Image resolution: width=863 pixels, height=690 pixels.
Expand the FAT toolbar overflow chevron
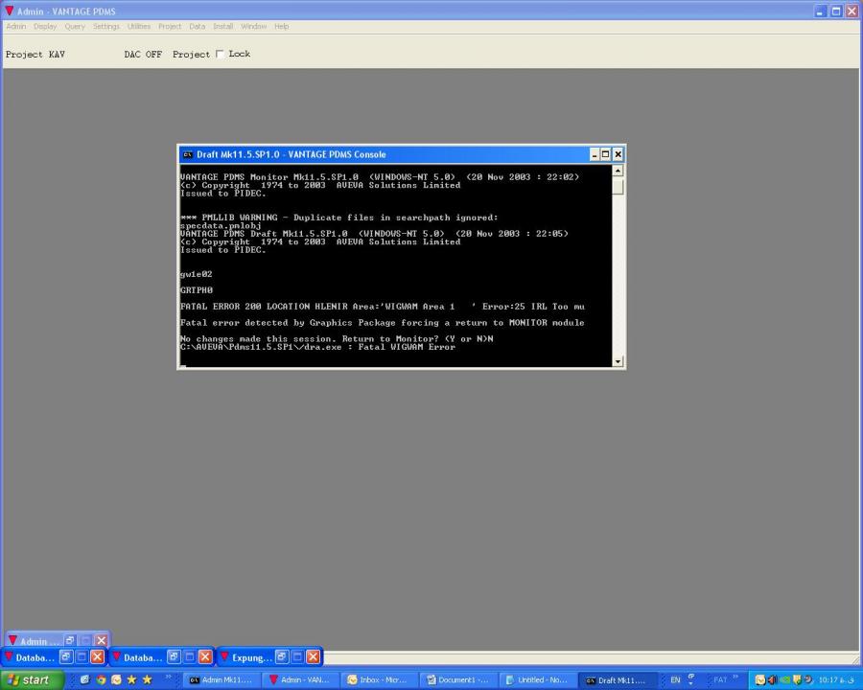[x=735, y=677]
